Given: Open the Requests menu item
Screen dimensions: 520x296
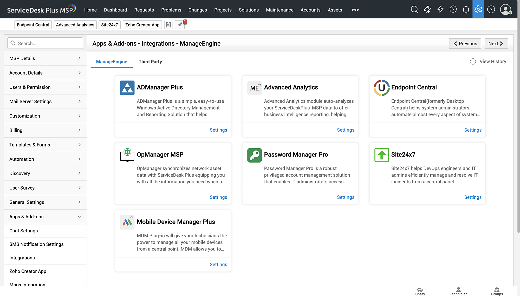Looking at the screenshot, I should pyautogui.click(x=144, y=10).
